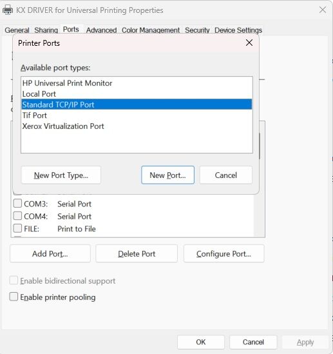Click the New Port... button
This screenshot has width=333, height=354.
click(167, 175)
